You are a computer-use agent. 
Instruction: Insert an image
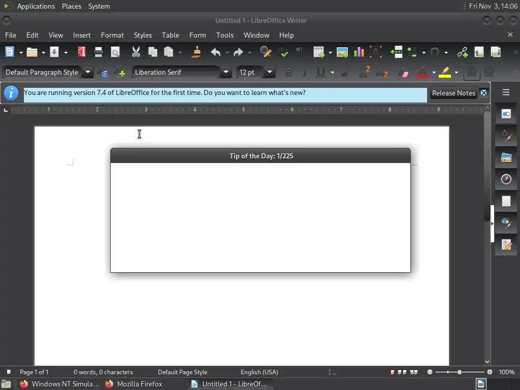click(x=342, y=52)
